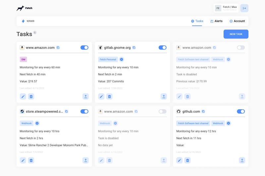Viewport: 265px width, 176px height.
Task: Copy URL of the 'No data yet' Amazon task
Action: pos(136,111)
